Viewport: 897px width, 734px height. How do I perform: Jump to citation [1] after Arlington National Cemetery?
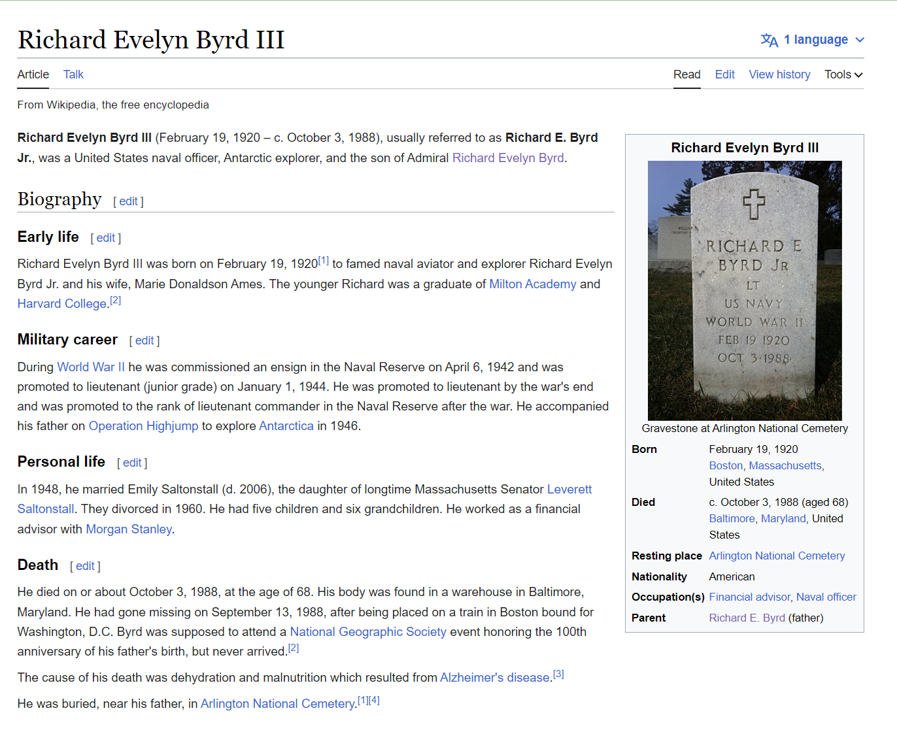pyautogui.click(x=363, y=700)
